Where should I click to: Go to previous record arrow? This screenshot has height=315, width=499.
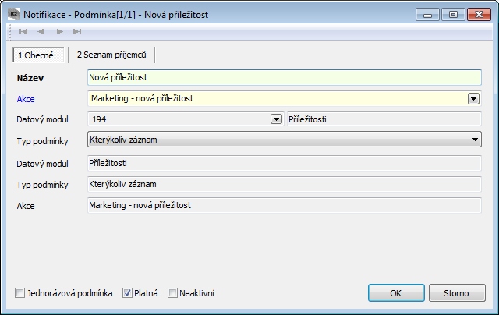(41, 31)
